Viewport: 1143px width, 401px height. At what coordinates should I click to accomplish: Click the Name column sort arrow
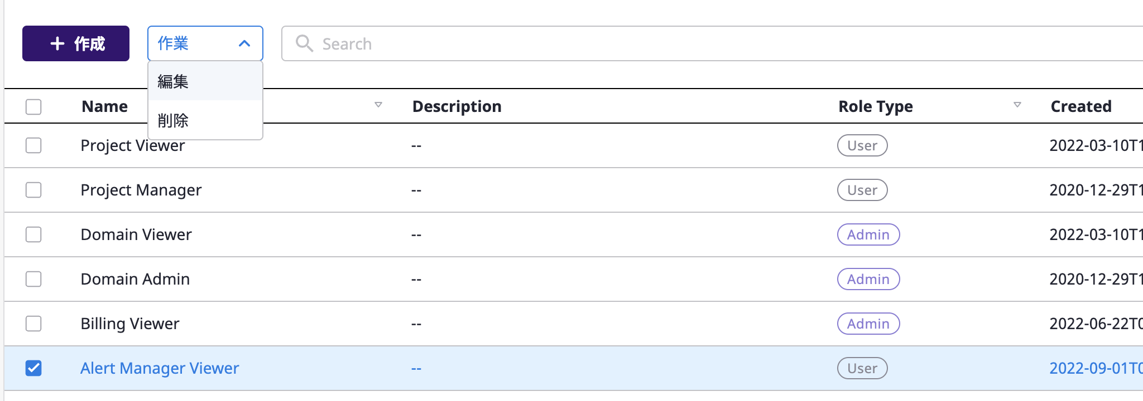(378, 105)
